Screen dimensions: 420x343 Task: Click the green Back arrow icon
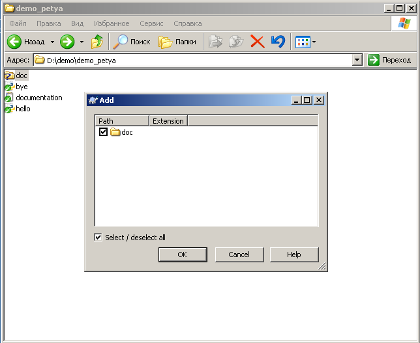14,42
